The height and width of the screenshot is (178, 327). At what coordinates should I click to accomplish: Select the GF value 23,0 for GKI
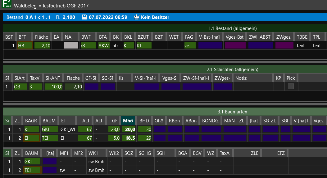click(114, 129)
